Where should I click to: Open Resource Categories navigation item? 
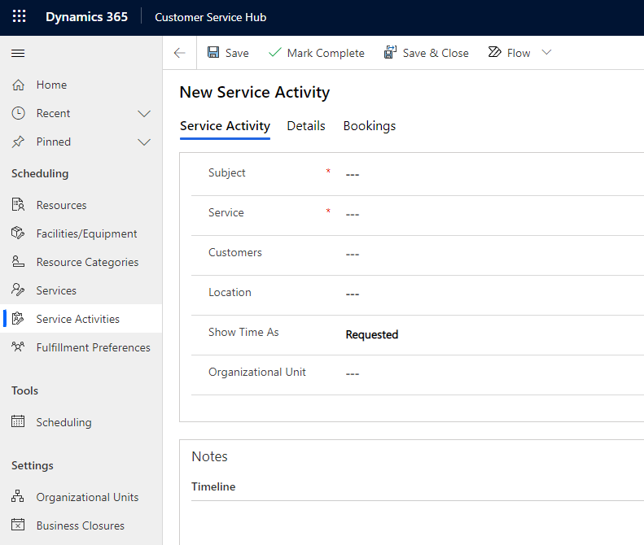(x=81, y=262)
